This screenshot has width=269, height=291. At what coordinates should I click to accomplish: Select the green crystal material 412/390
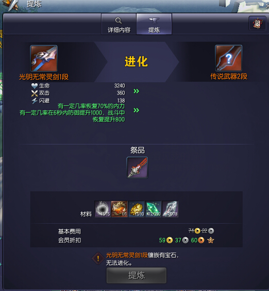pos(153,209)
